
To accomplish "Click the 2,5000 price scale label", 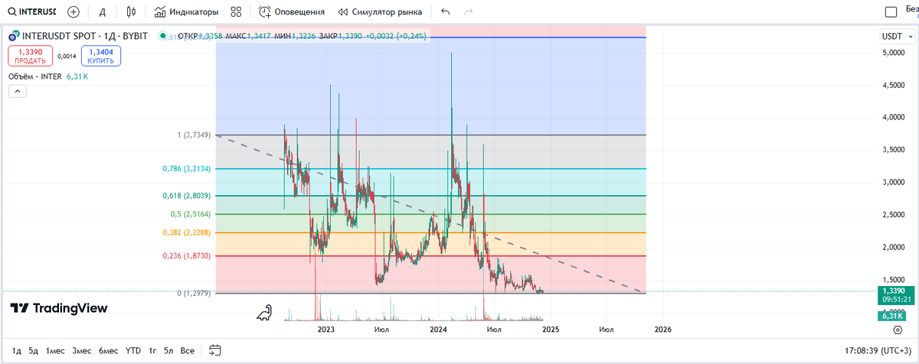I will [893, 215].
